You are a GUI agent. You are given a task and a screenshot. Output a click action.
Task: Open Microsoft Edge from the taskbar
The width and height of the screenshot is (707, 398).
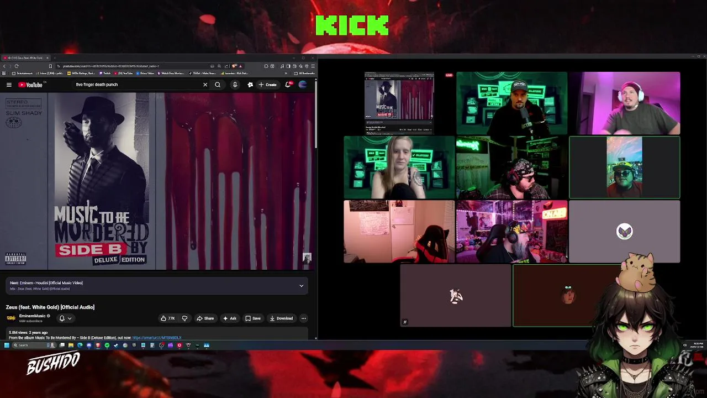pyautogui.click(x=80, y=345)
